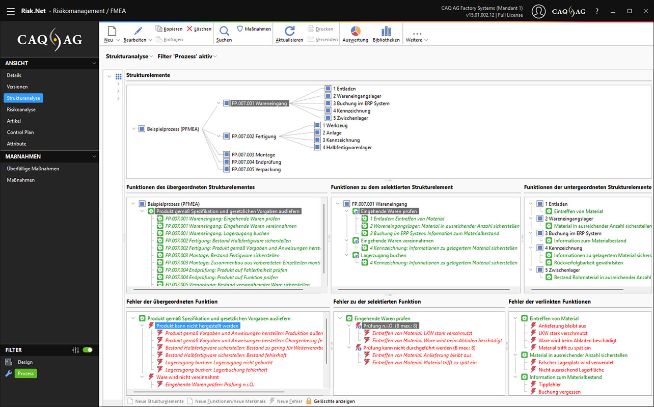Select FP.007.003 Montage structure element
The image size is (654, 407).
(252, 155)
